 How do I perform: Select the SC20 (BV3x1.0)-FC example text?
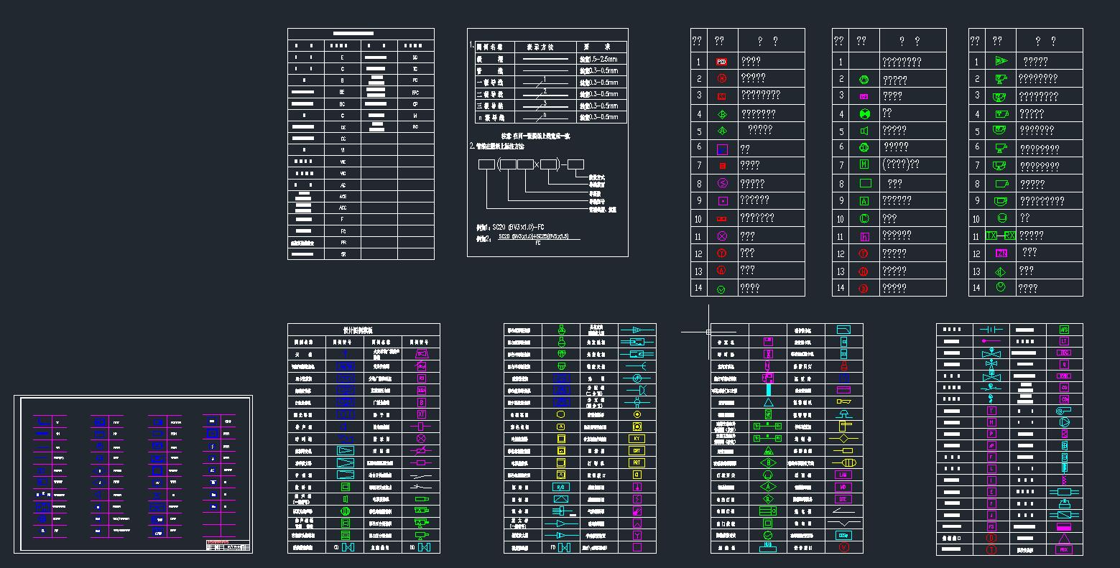point(515,227)
